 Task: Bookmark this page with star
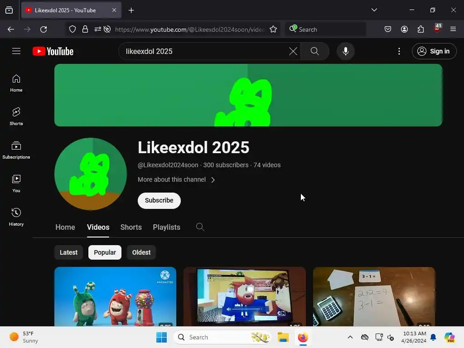coord(273,29)
